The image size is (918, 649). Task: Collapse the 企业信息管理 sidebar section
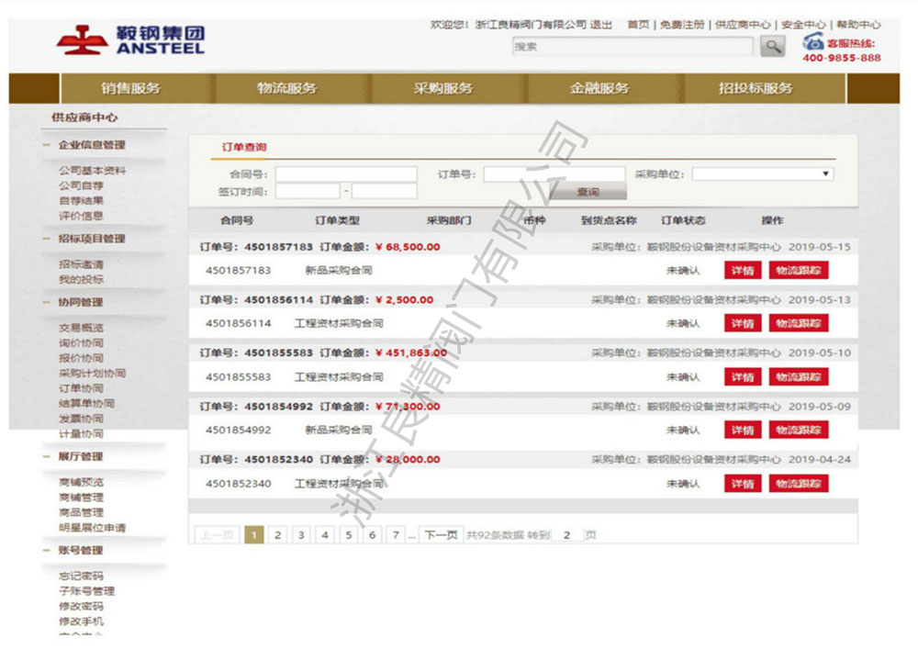point(47,145)
